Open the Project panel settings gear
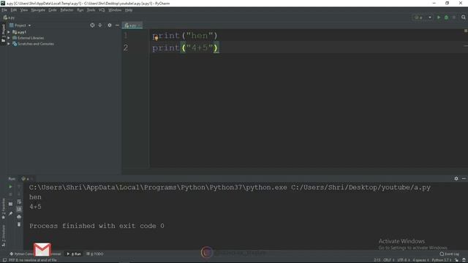 coord(110,26)
